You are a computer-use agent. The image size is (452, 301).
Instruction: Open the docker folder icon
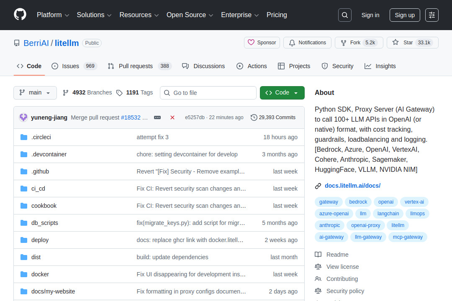[23, 274]
